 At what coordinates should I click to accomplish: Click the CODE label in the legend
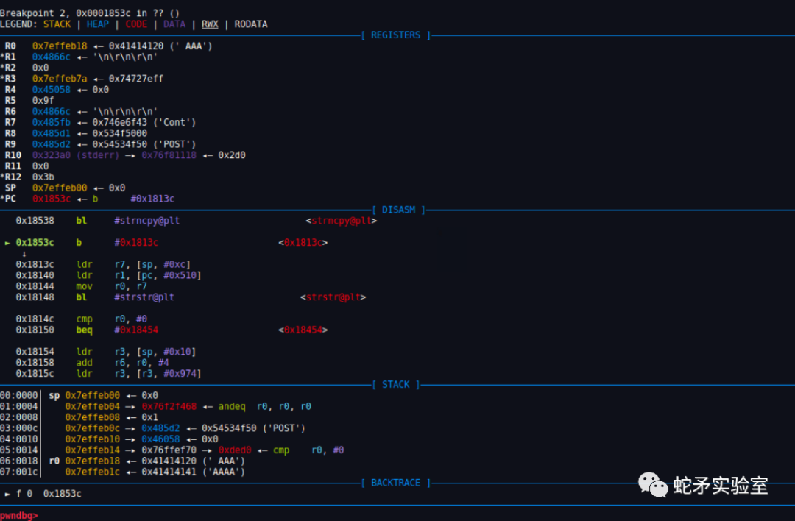point(136,24)
